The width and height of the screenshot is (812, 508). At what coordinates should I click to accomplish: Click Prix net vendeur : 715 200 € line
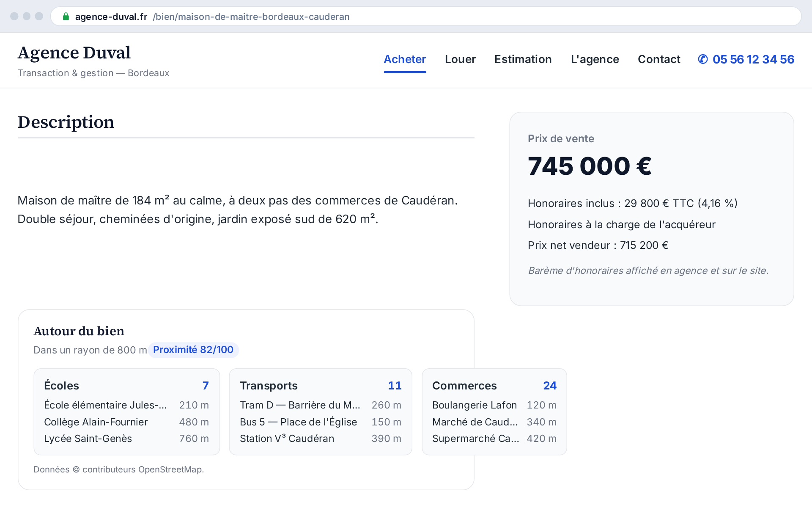[x=598, y=246]
